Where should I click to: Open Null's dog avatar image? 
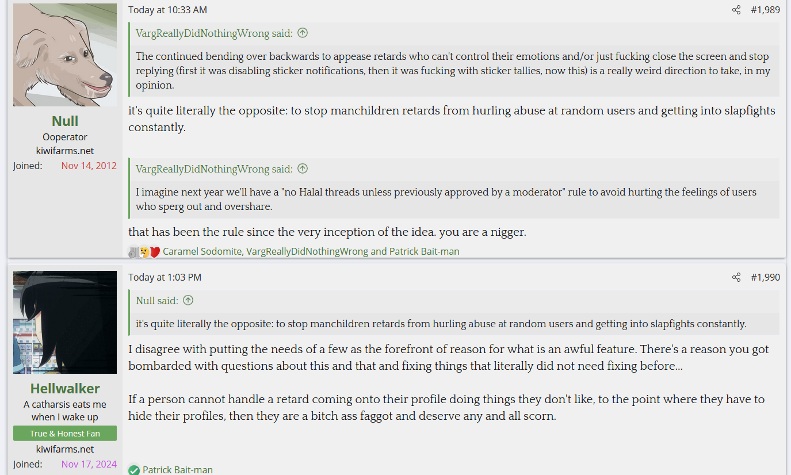tap(65, 55)
